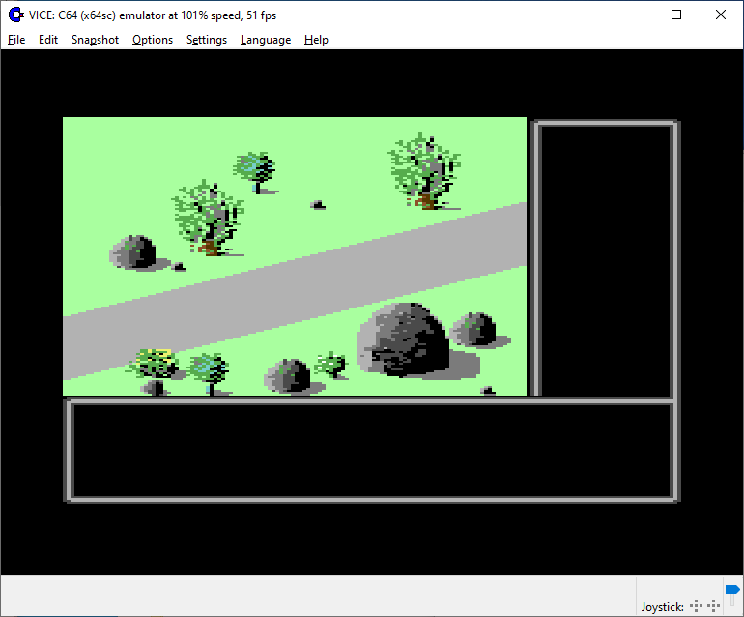The width and height of the screenshot is (744, 617).
Task: Open the File menu
Action: 16,40
